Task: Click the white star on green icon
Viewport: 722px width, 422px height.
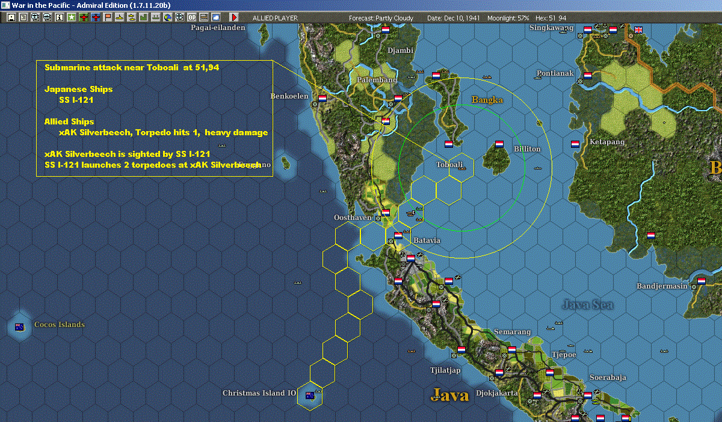Action: [x=71, y=17]
